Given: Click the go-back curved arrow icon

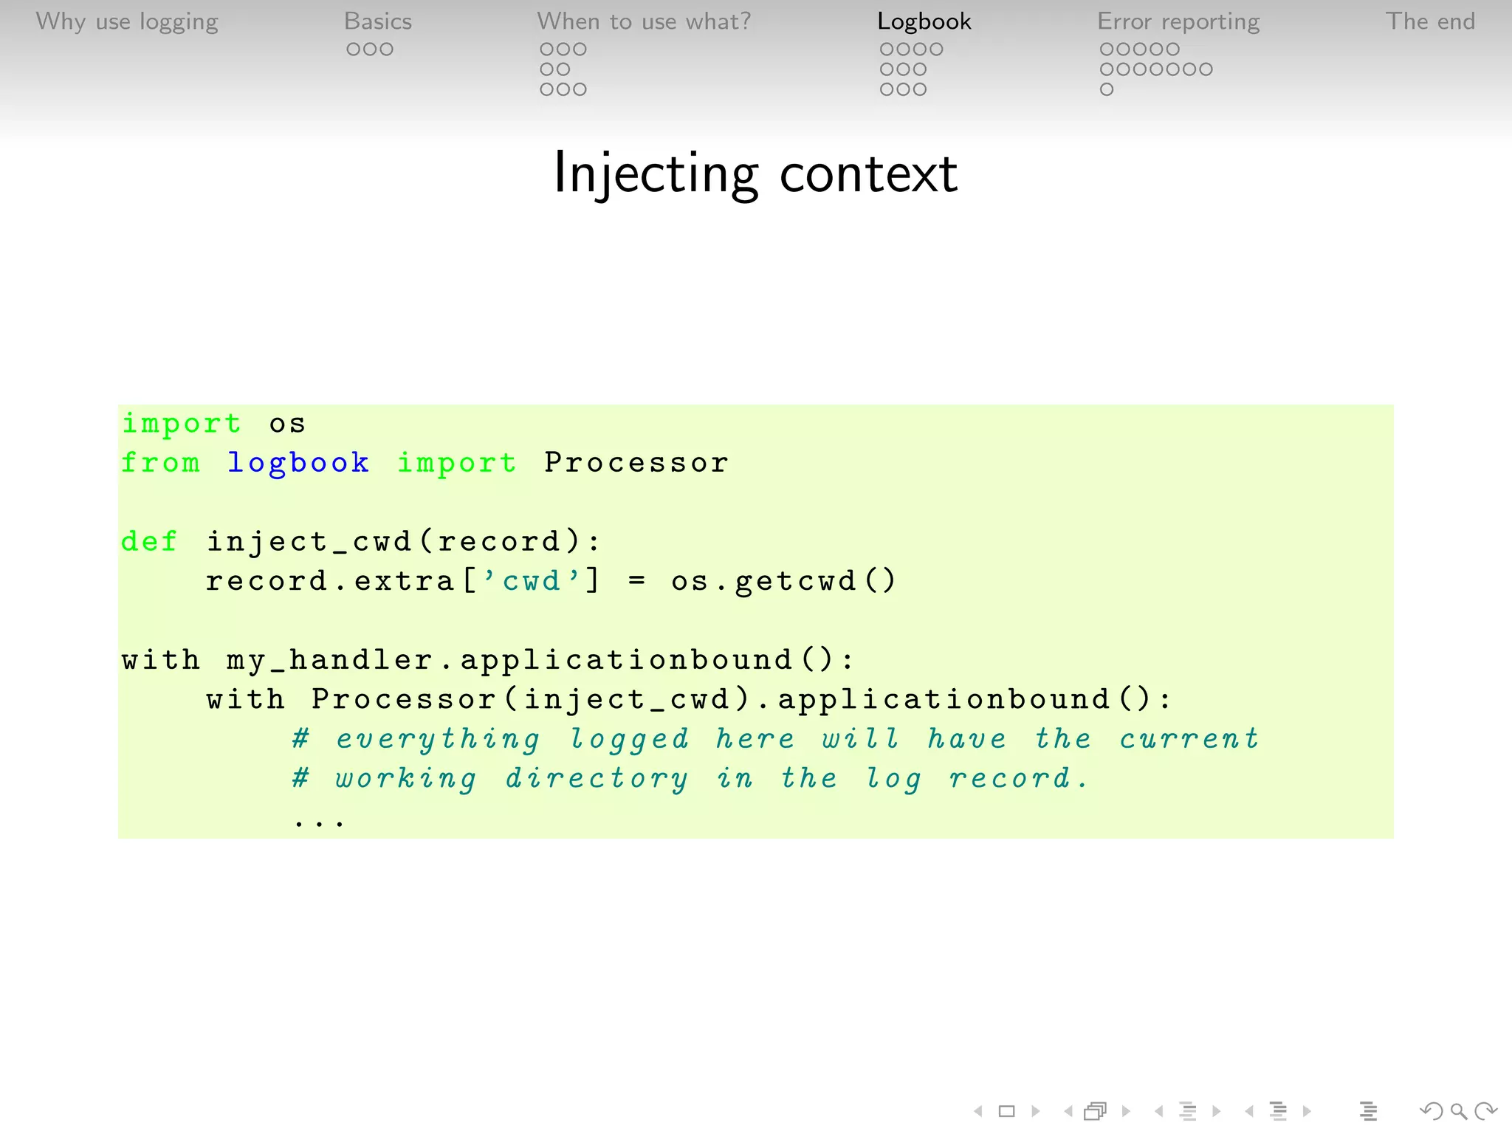Looking at the screenshot, I should (x=1432, y=1110).
